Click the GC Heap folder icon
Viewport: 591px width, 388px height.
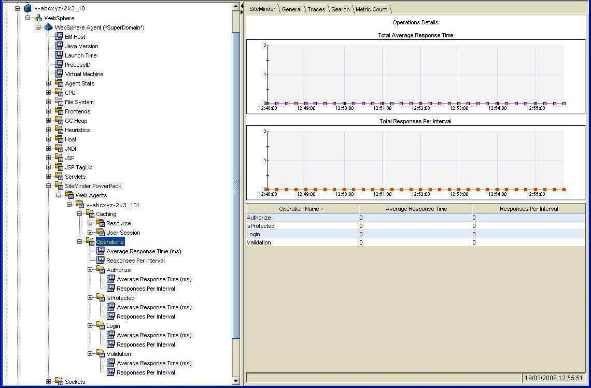point(59,121)
